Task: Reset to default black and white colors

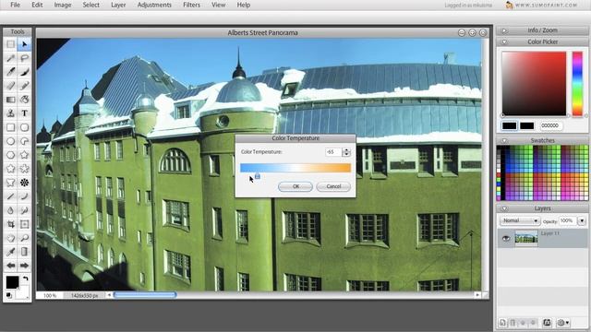Action: tap(9, 295)
